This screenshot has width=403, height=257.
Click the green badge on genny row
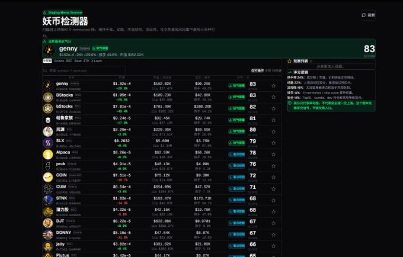(236, 86)
